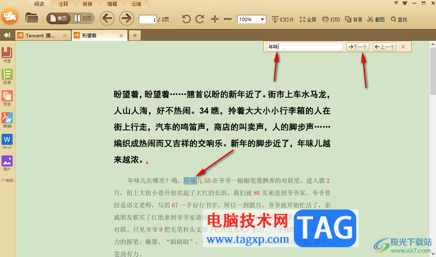The image size is (436, 257).
Task: Open the 注释 ribbon tab
Action: pos(64,4)
